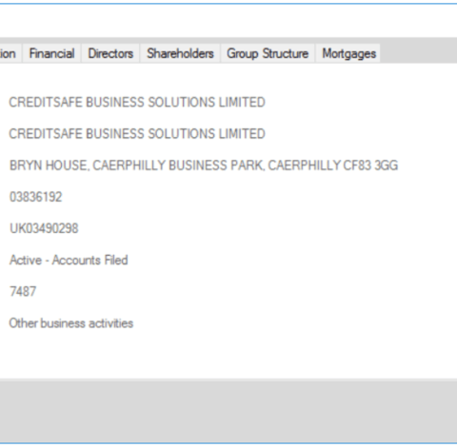Click blank white area below Other business activities
Viewport: 457px width, 448px height.
228,355
